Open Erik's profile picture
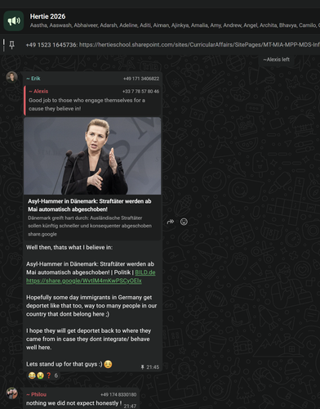The height and width of the screenshot is (409, 320). click(11, 77)
